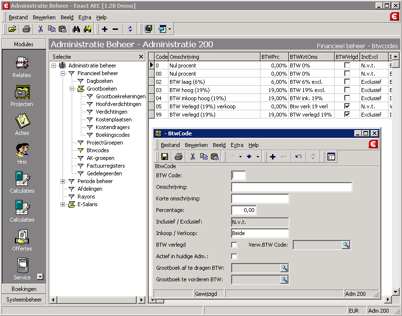The height and width of the screenshot is (316, 402).
Task: Open the folder icon in main toolbar
Action: tap(13, 29)
